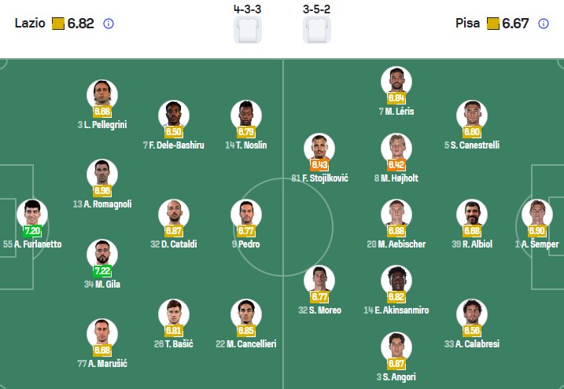The height and width of the screenshot is (389, 564).
Task: Select D. Cataldi's player avatar
Action: (x=174, y=215)
